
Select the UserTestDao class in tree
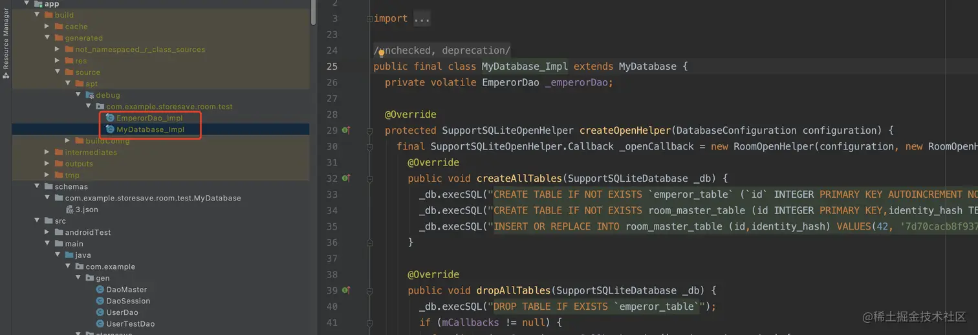click(x=131, y=324)
